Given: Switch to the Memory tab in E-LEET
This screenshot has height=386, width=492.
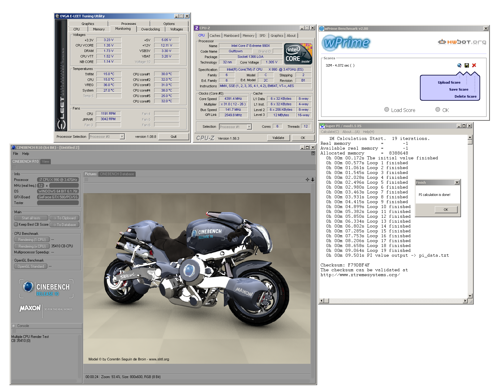Looking at the screenshot, I should tap(99, 29).
